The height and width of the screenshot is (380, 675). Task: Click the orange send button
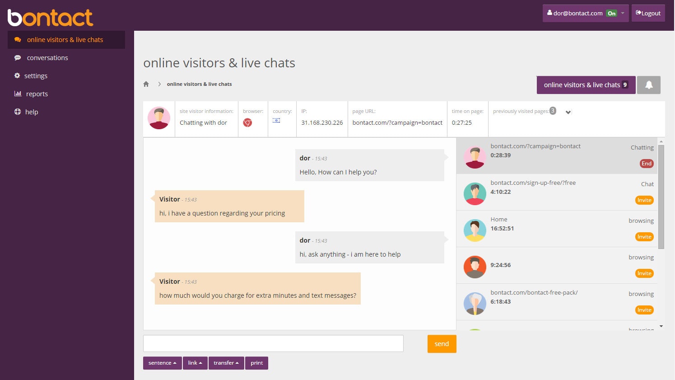pyautogui.click(x=442, y=344)
